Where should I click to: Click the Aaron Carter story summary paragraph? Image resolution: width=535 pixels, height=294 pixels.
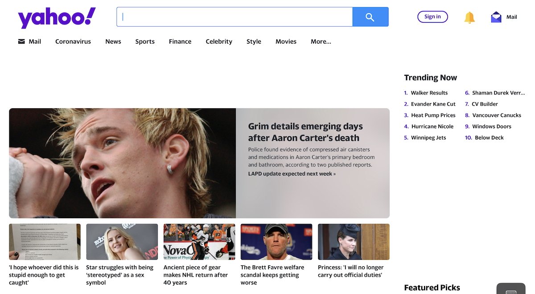311,157
